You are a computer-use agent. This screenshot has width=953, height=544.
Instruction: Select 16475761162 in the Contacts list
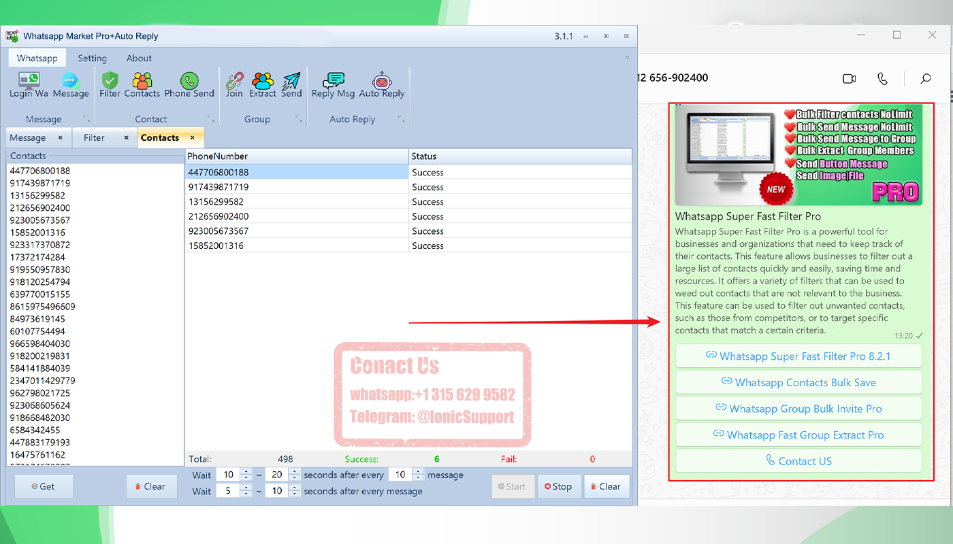coord(37,455)
